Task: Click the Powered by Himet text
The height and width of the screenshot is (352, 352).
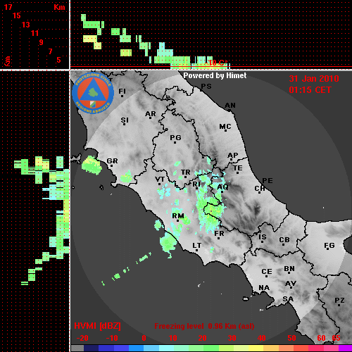Action: [215, 75]
